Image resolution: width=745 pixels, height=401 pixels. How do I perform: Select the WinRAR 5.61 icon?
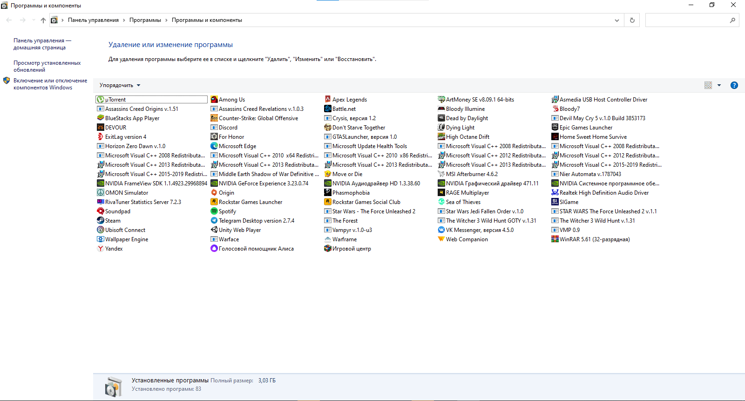555,239
